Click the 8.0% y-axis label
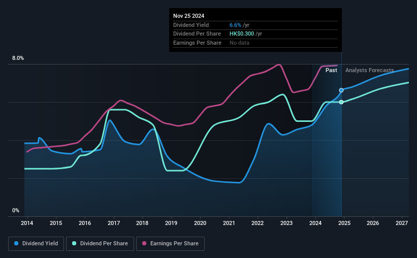The width and height of the screenshot is (417, 258). (18, 58)
